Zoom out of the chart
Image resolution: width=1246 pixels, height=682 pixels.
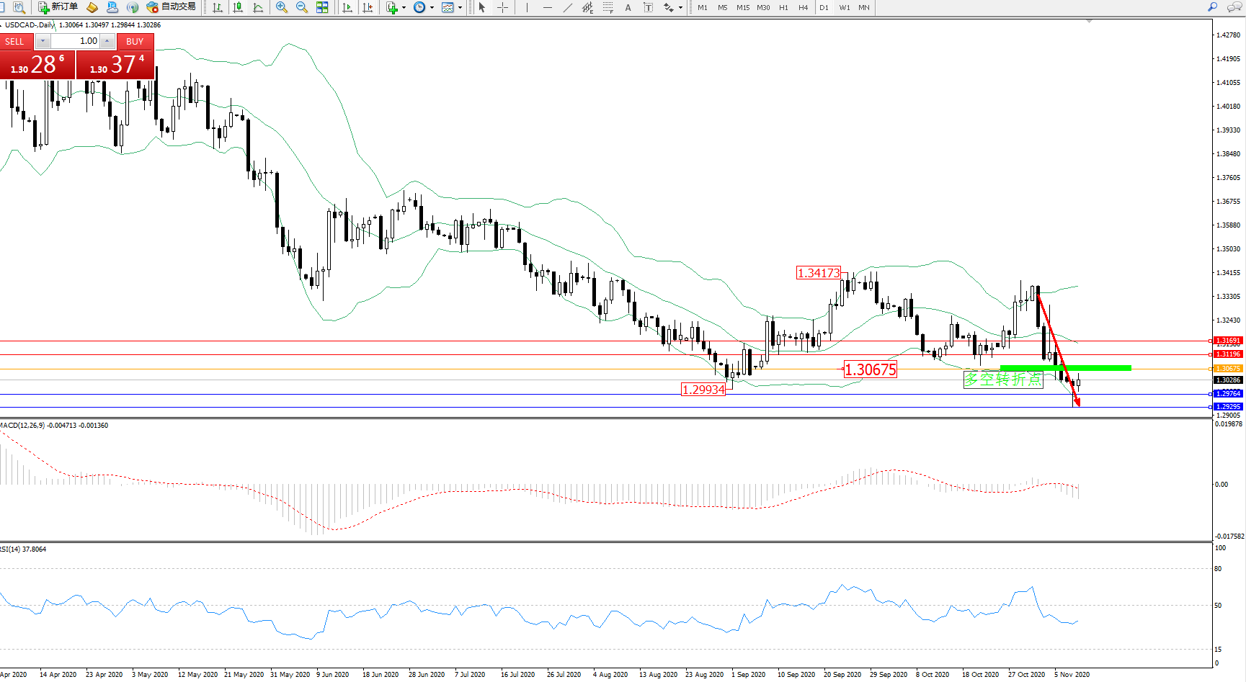tap(302, 7)
